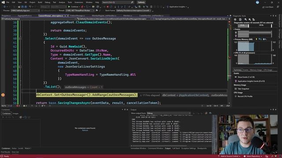Click the warnings triangle indicator below editor

pyautogui.click(x=25, y=106)
